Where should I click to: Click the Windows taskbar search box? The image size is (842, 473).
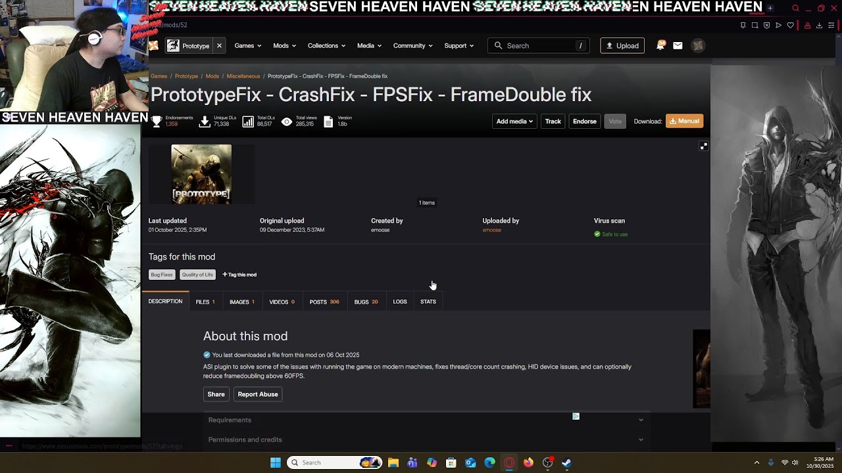[x=334, y=462]
